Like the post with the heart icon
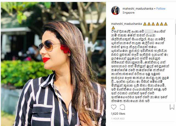 click(114, 107)
